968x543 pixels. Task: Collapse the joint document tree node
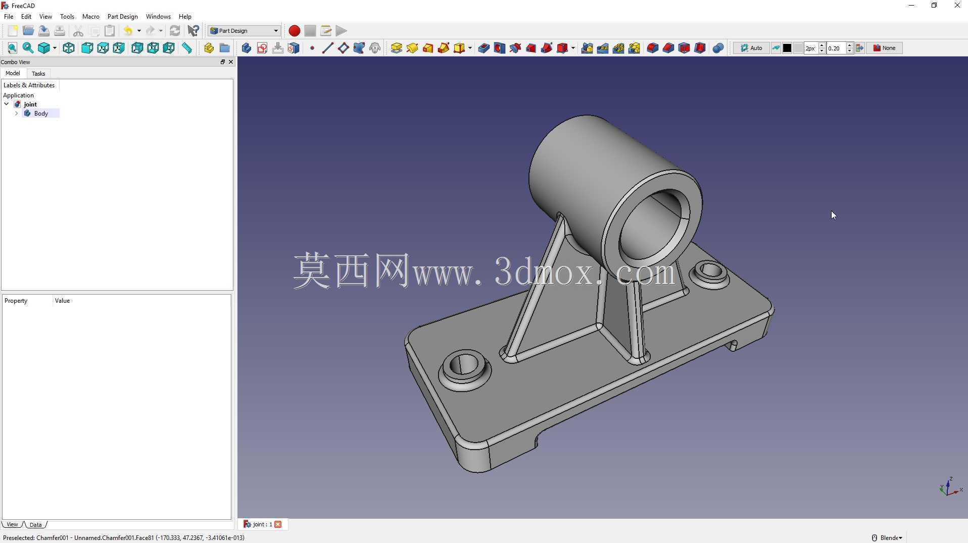(x=7, y=104)
